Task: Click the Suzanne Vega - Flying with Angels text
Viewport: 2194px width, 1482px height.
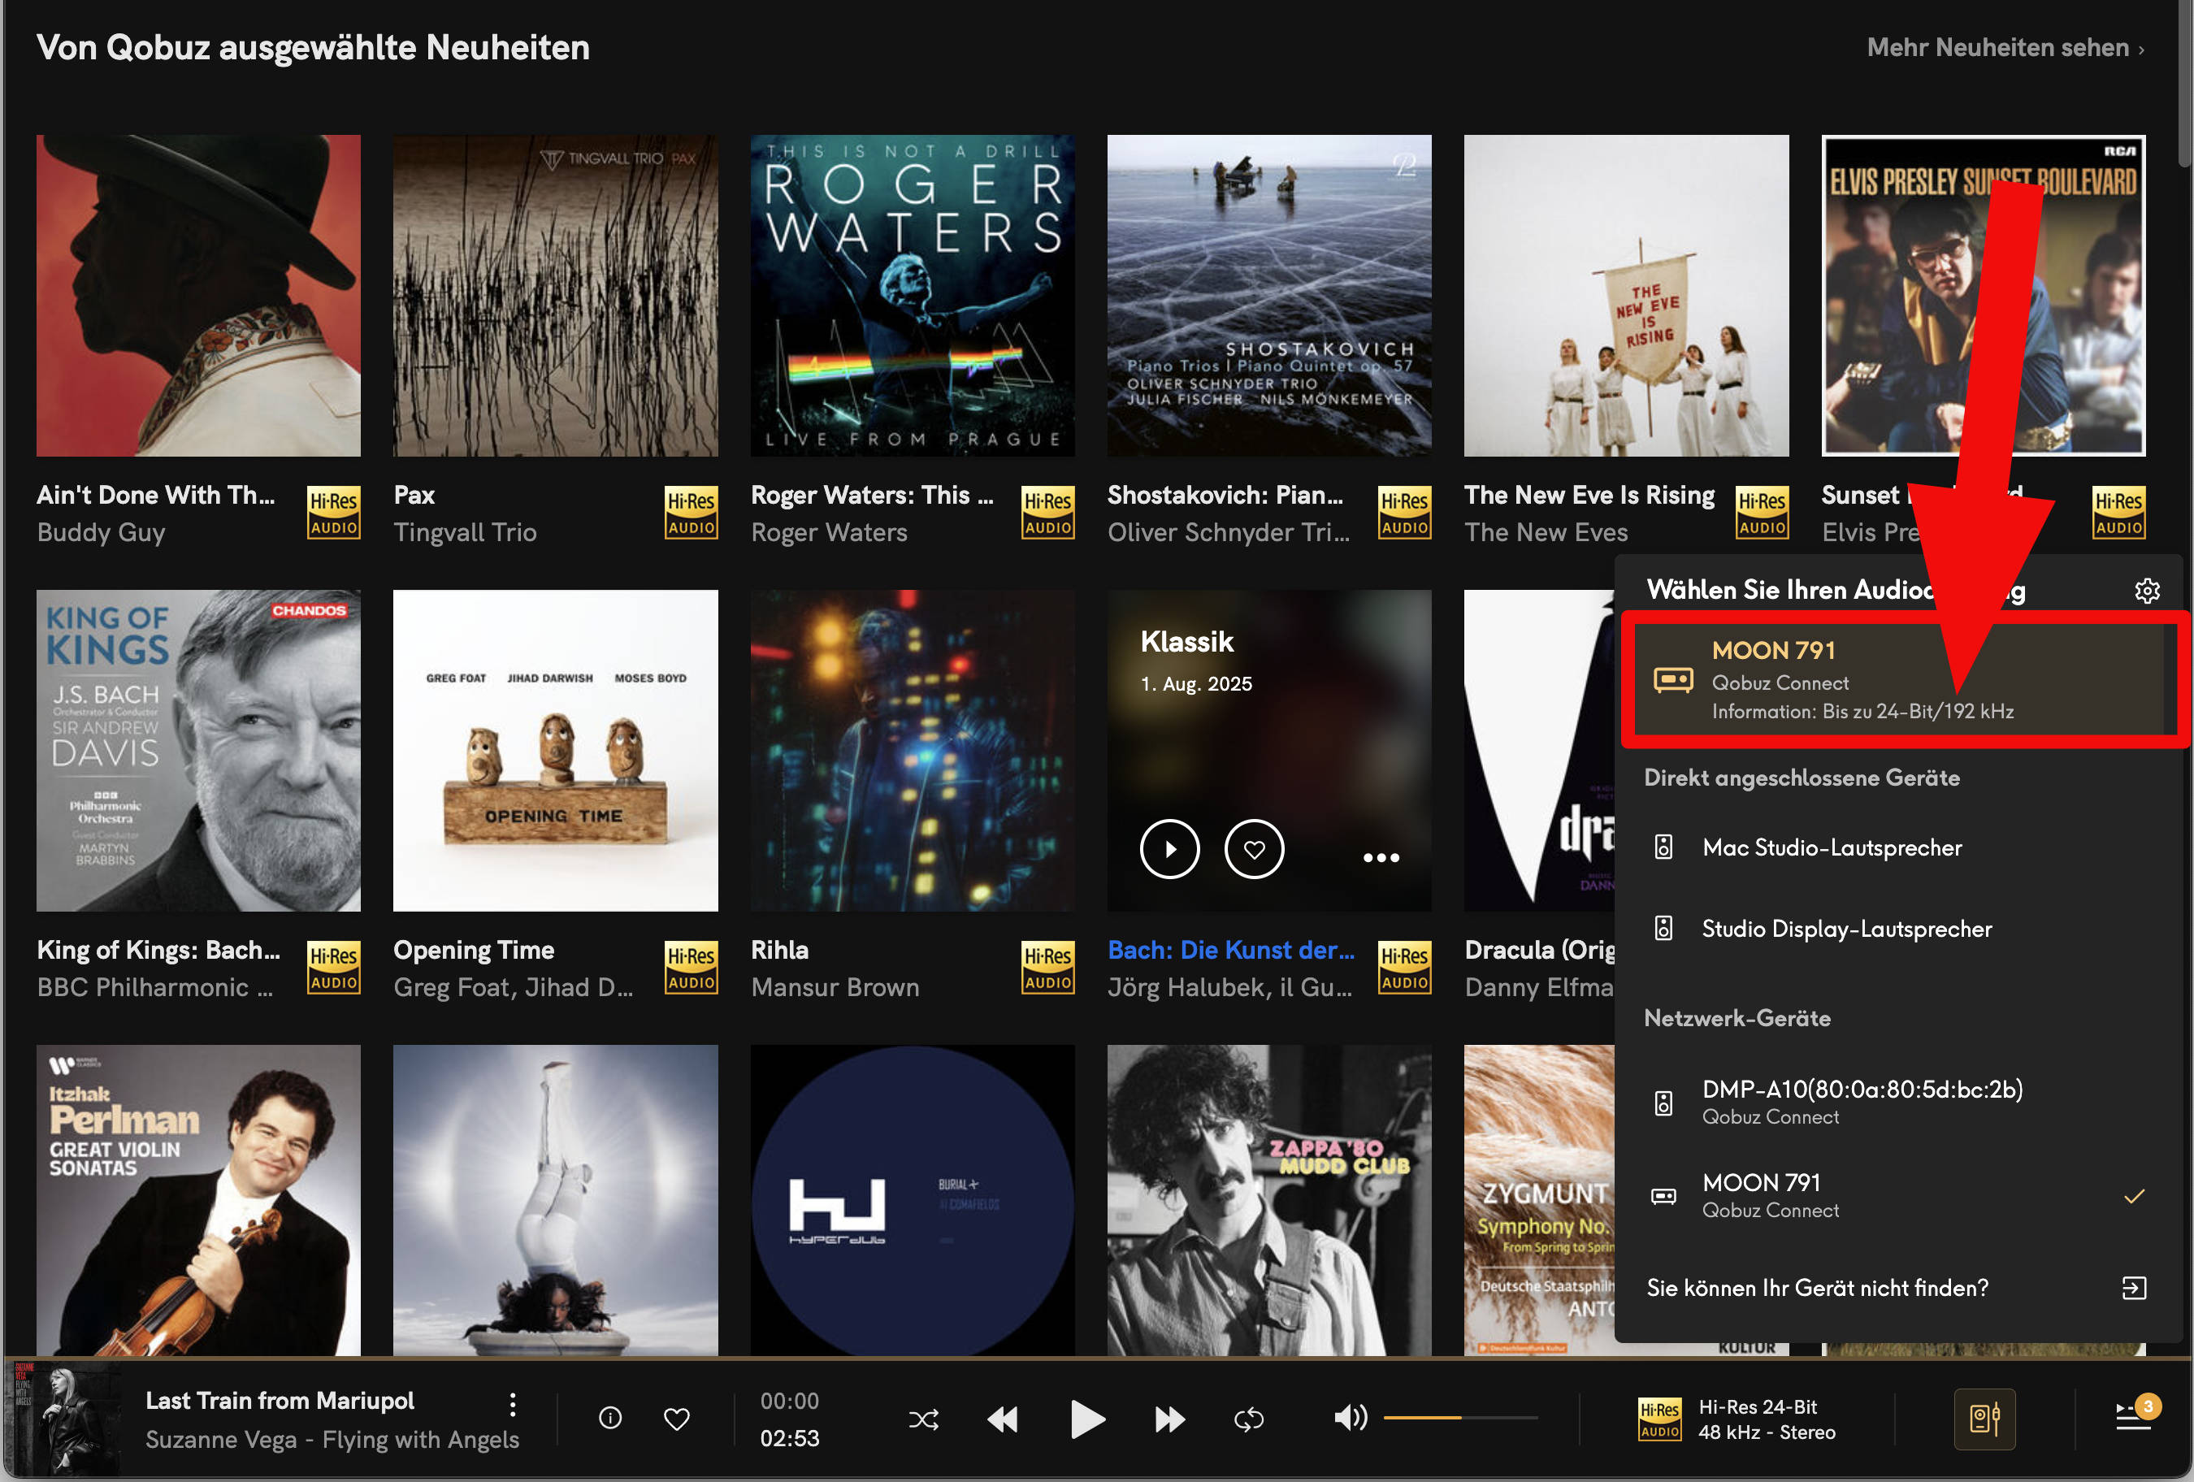Action: (x=332, y=1439)
